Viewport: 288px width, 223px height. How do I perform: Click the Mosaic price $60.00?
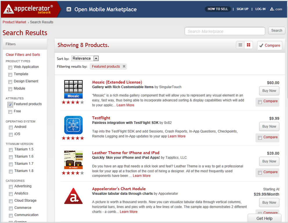[273, 83]
